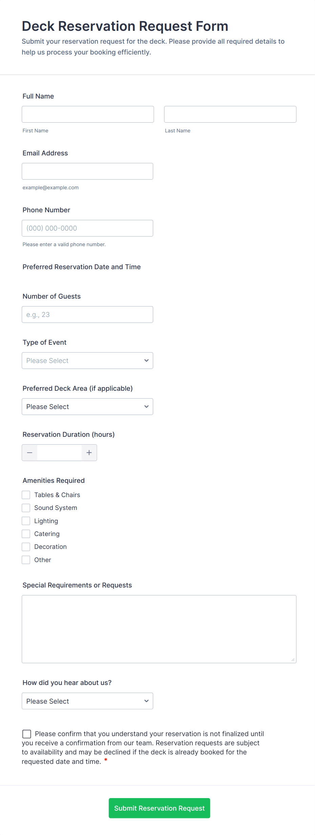Image resolution: width=315 pixels, height=835 pixels.
Task: Click the Special Requirements text area
Action: tap(159, 629)
